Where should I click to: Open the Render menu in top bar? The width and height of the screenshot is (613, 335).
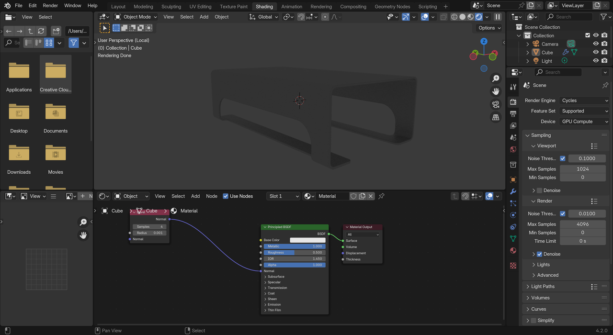click(50, 6)
